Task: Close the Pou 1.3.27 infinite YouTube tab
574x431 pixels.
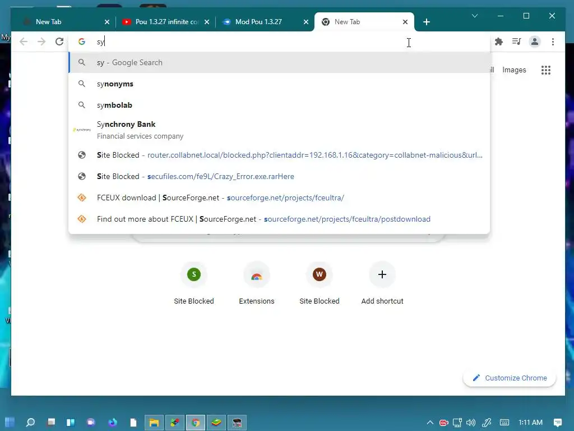Action: [207, 22]
